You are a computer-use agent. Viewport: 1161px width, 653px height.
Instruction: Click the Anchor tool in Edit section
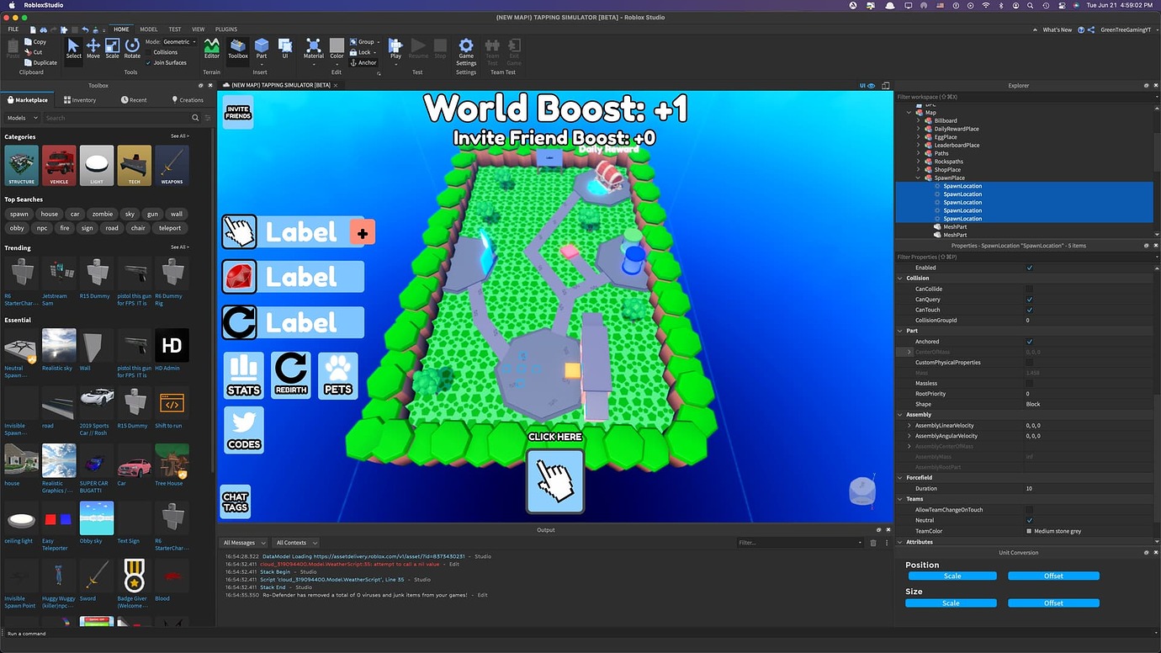[x=363, y=61]
